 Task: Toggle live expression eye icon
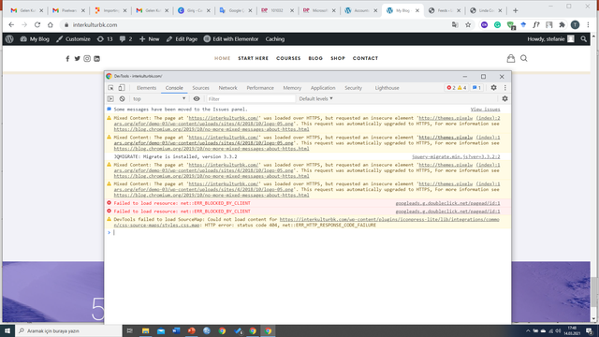(x=197, y=98)
